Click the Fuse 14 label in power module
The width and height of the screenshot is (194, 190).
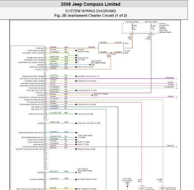pos(154,27)
